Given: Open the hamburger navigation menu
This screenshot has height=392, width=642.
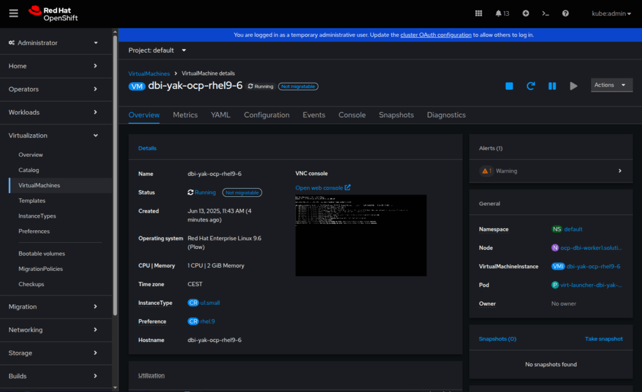Looking at the screenshot, I should (x=14, y=14).
